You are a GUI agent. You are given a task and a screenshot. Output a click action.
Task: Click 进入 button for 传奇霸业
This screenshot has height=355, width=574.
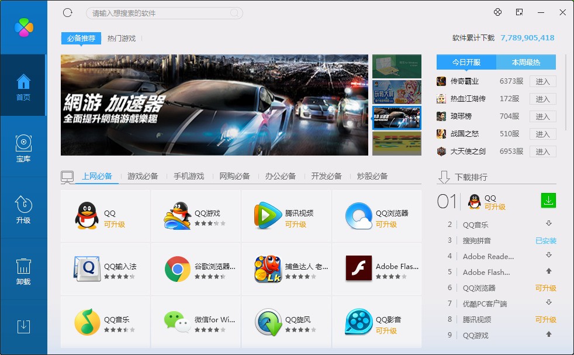pos(543,81)
